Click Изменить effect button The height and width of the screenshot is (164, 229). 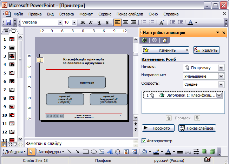point(166,50)
